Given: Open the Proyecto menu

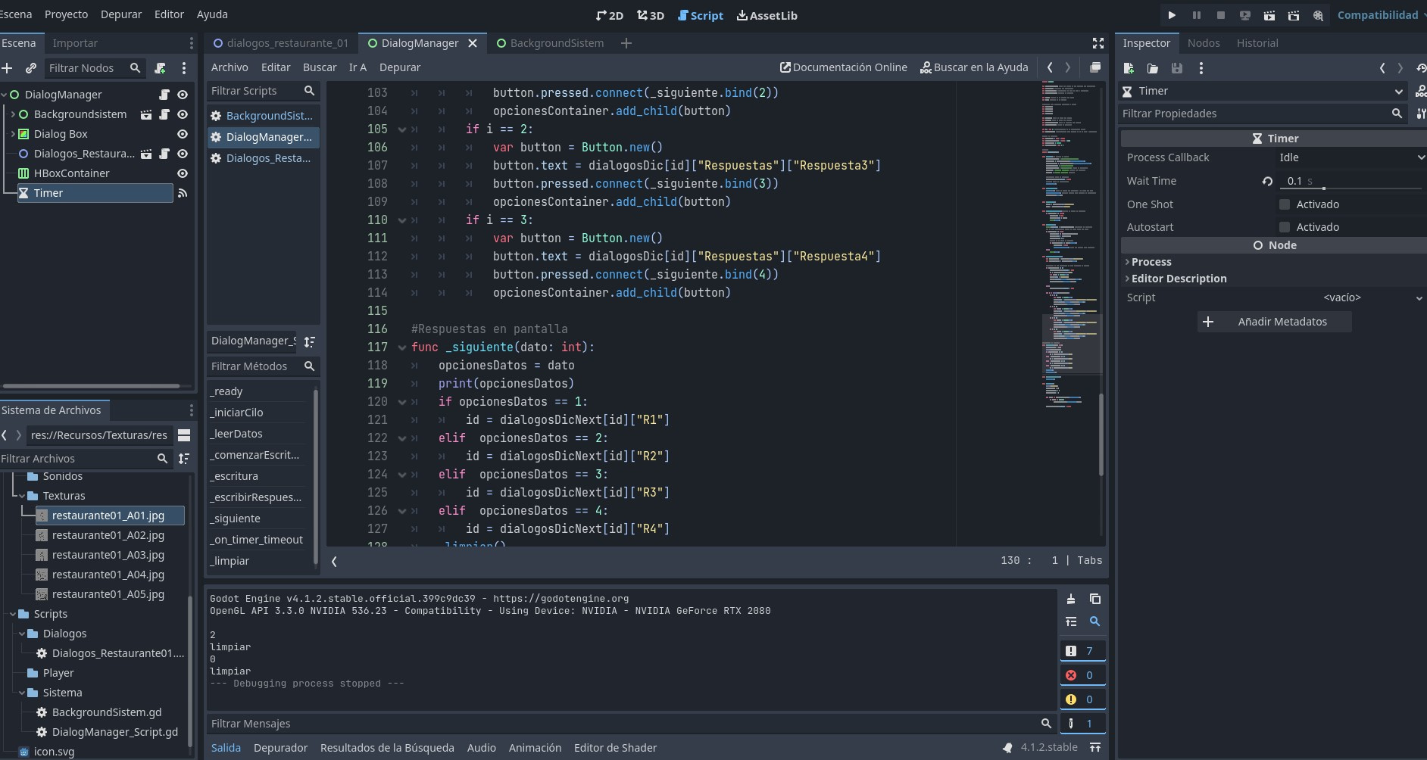Looking at the screenshot, I should click(66, 14).
